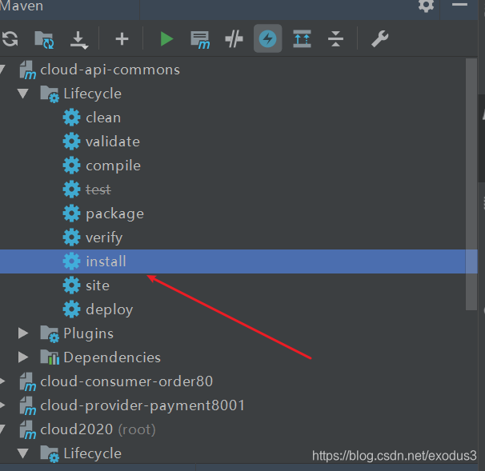Expand the Plugins node
The height and width of the screenshot is (471, 485).
pyautogui.click(x=23, y=333)
